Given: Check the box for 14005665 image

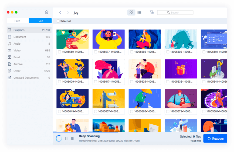Looking at the screenshot, I should [132, 111].
